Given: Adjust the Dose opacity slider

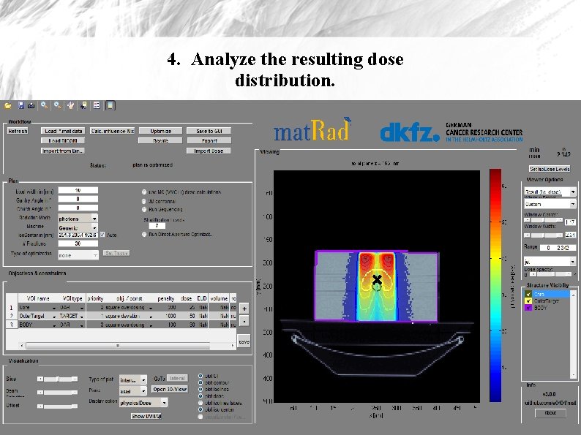Looking at the screenshot, I should [550, 274].
